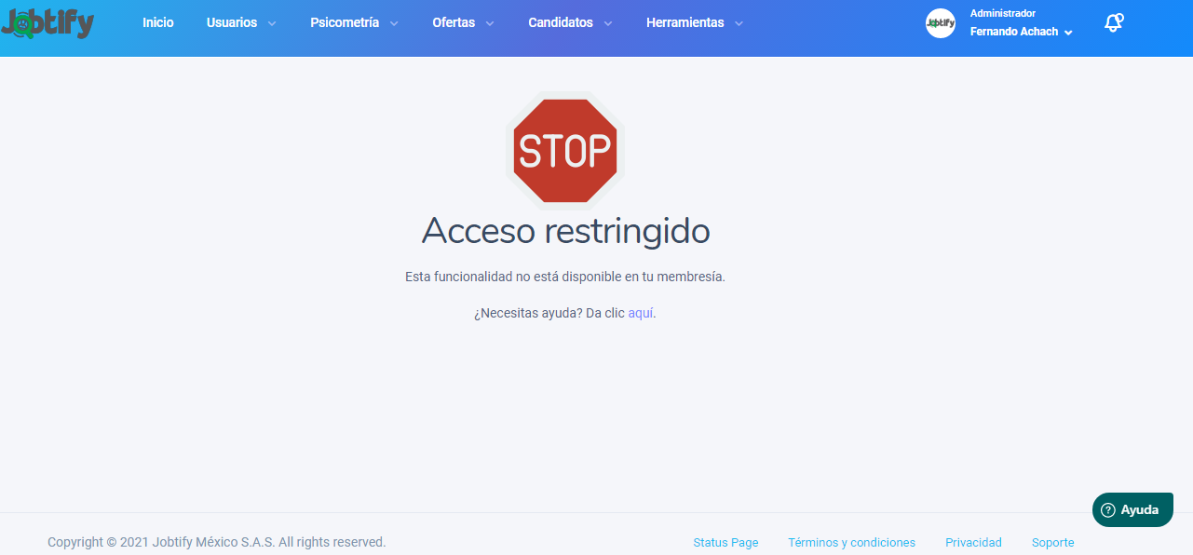This screenshot has height=555, width=1193.
Task: Go to the Inicio page
Action: (x=158, y=22)
